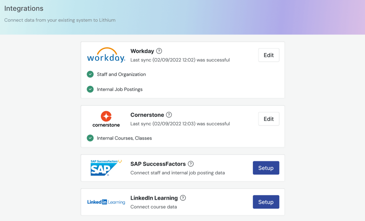365x221 pixels.
Task: Click Edit on the Cornerstone integration
Action: (268, 119)
